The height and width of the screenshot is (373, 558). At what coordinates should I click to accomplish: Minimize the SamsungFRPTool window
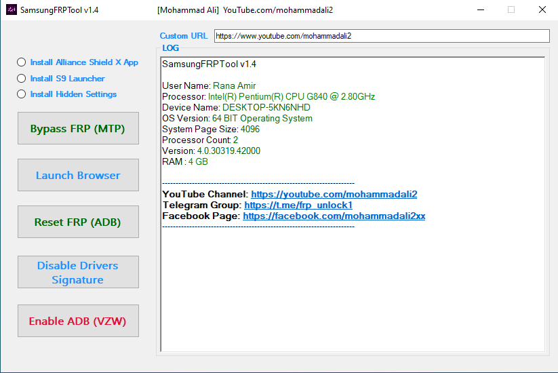(x=481, y=10)
